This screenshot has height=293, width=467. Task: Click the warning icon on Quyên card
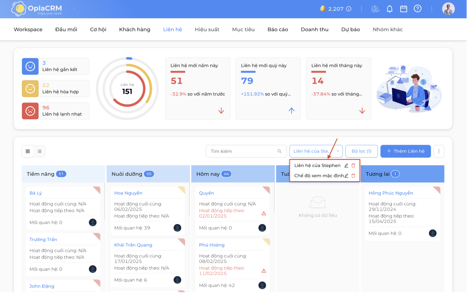[x=264, y=213]
